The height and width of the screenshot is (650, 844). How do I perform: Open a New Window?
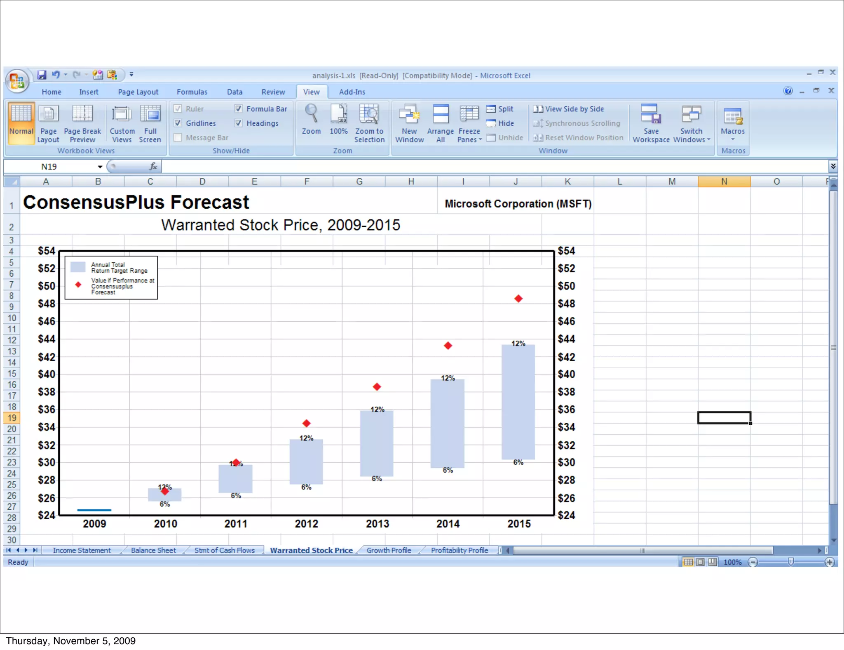point(409,114)
